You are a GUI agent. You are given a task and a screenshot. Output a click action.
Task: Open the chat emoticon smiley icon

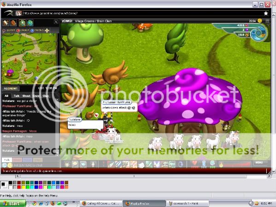[x=10, y=165]
